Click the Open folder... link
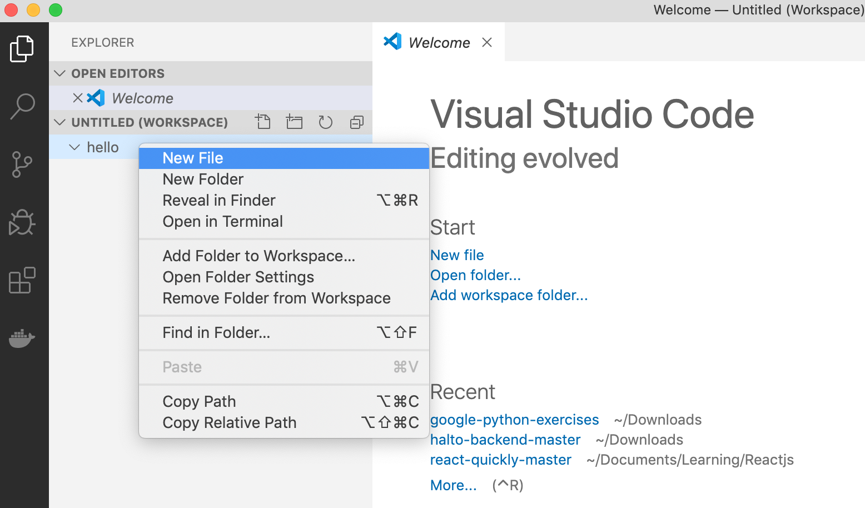The image size is (865, 508). [475, 275]
